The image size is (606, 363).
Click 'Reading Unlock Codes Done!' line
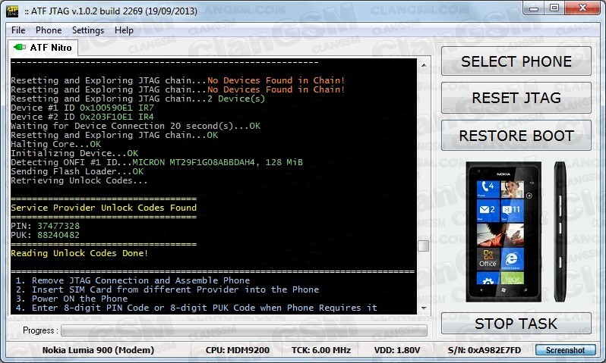(x=79, y=253)
